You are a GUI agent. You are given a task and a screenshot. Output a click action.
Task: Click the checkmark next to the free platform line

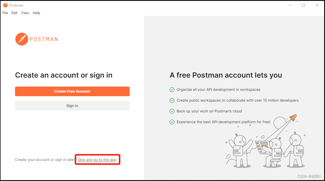(172, 122)
